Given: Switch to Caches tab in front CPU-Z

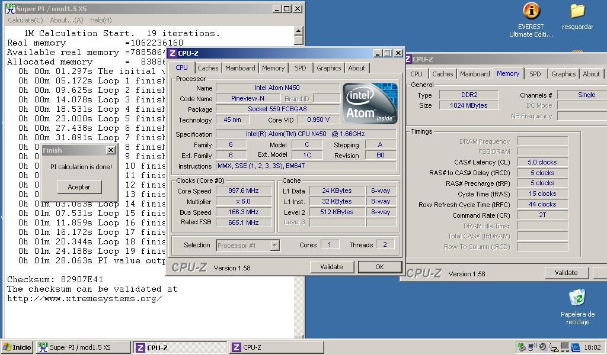Looking at the screenshot, I should pyautogui.click(x=208, y=68).
